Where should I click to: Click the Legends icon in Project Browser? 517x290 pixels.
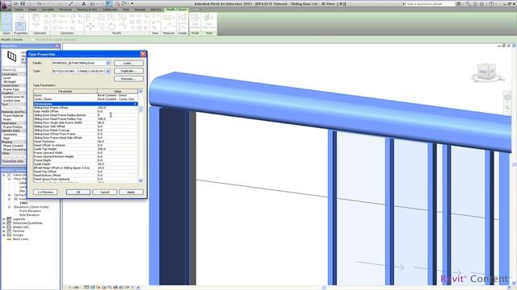pyautogui.click(x=9, y=219)
